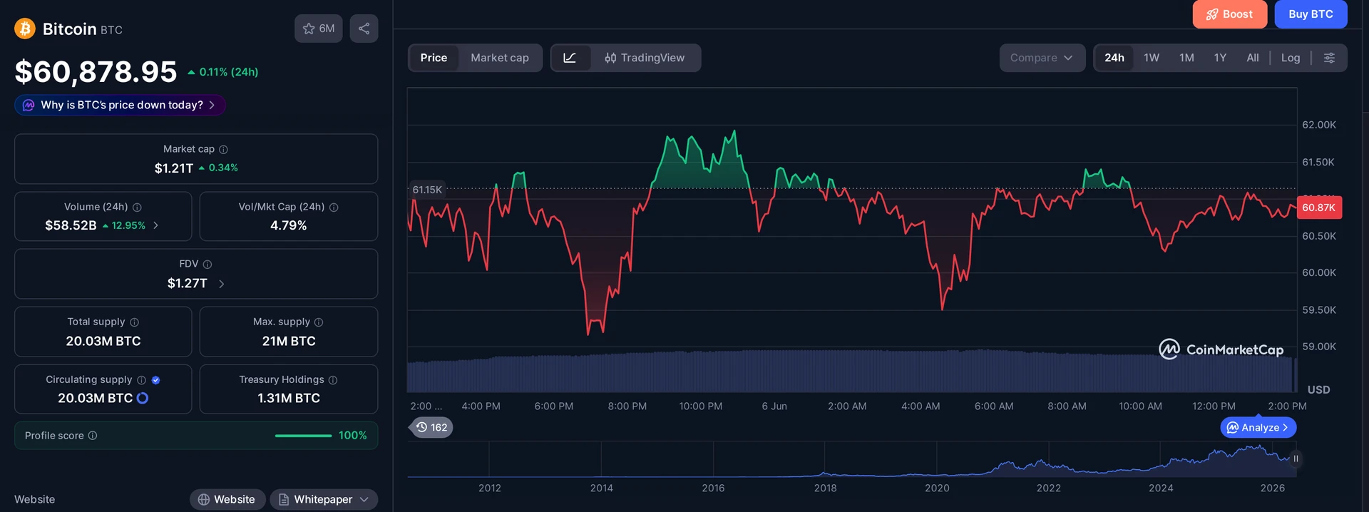Open chart settings sliders icon
Viewport: 1369px width, 512px height.
[1329, 58]
